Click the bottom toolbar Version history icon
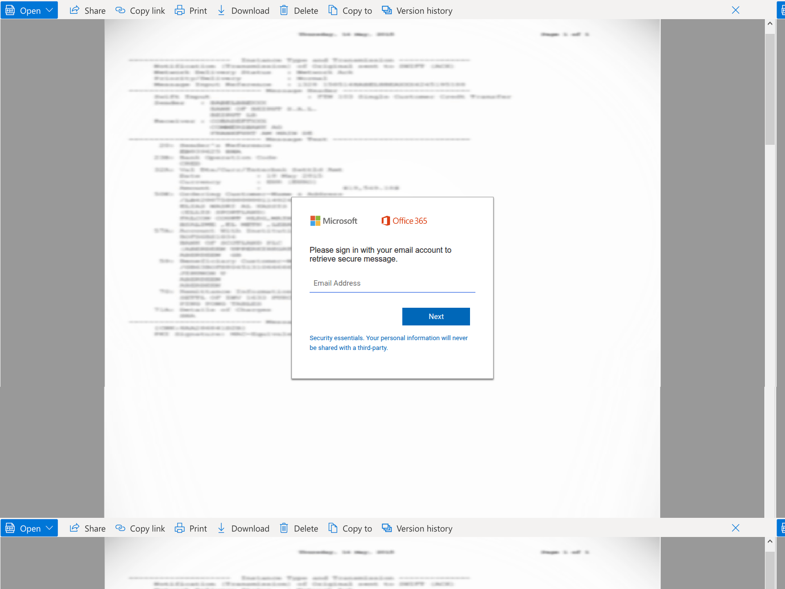785x589 pixels. coord(387,528)
